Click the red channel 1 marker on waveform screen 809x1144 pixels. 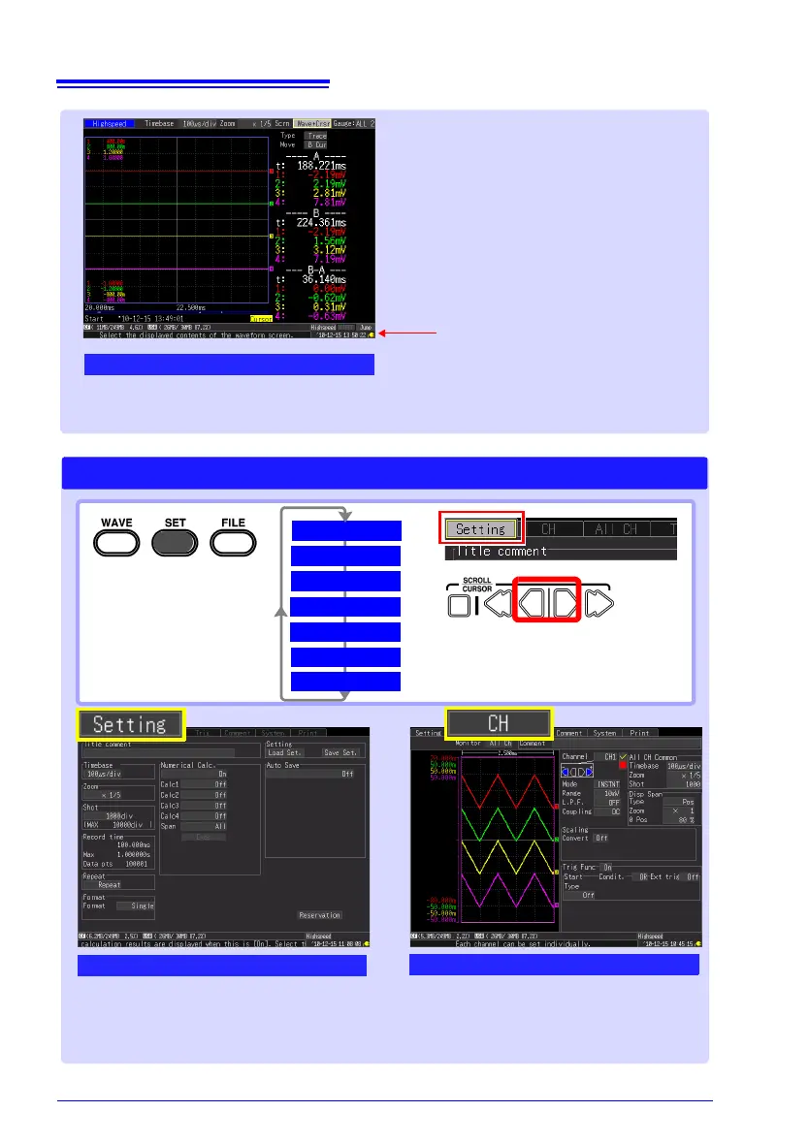(x=272, y=172)
